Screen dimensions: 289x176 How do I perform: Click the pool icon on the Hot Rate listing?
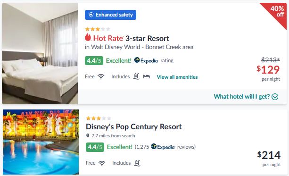[136, 76]
